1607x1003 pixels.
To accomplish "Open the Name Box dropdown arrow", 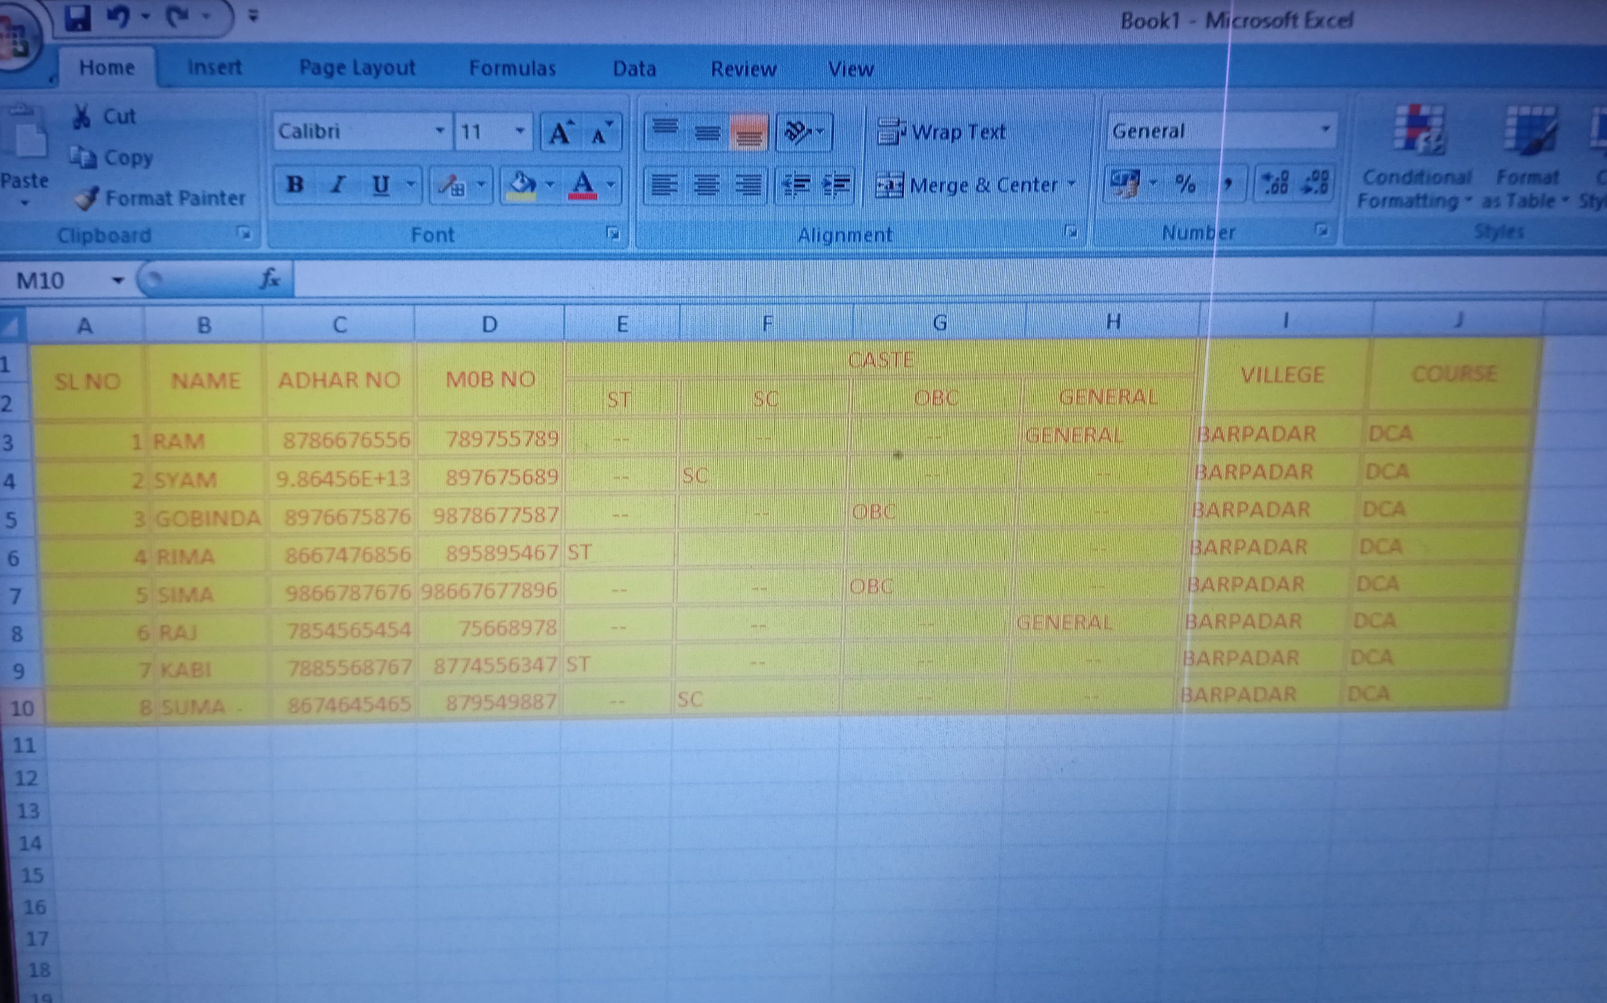I will (118, 281).
